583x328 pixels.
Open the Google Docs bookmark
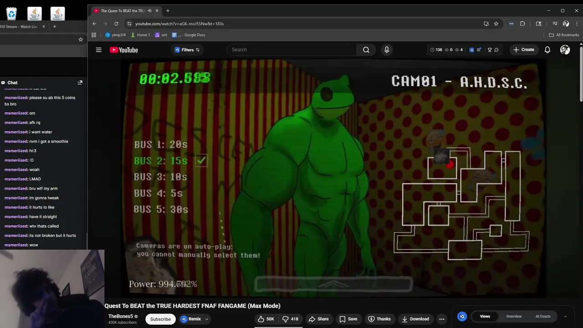pos(188,35)
